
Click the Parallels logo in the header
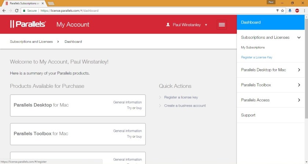28,25
